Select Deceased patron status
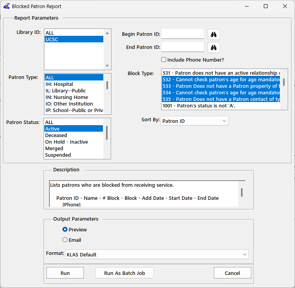This screenshot has height=288, width=295. click(x=74, y=135)
